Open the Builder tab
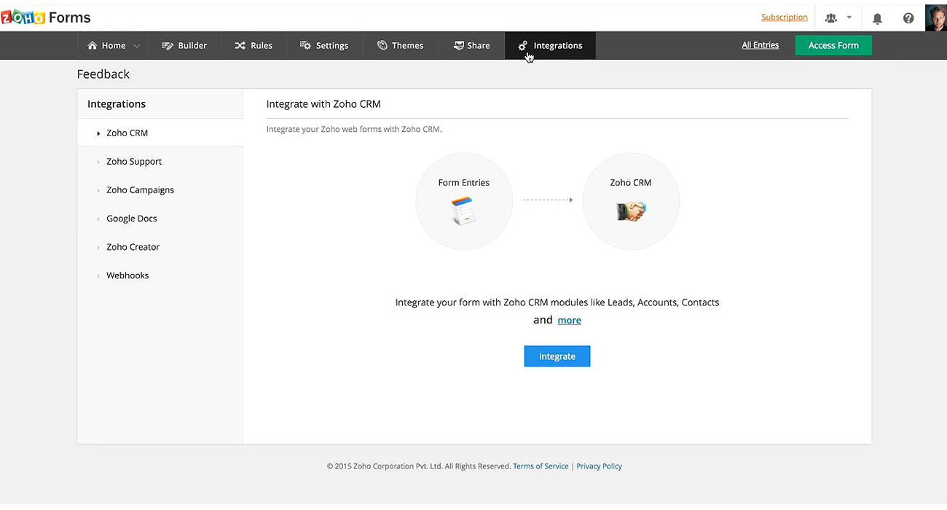947x510 pixels. point(184,45)
